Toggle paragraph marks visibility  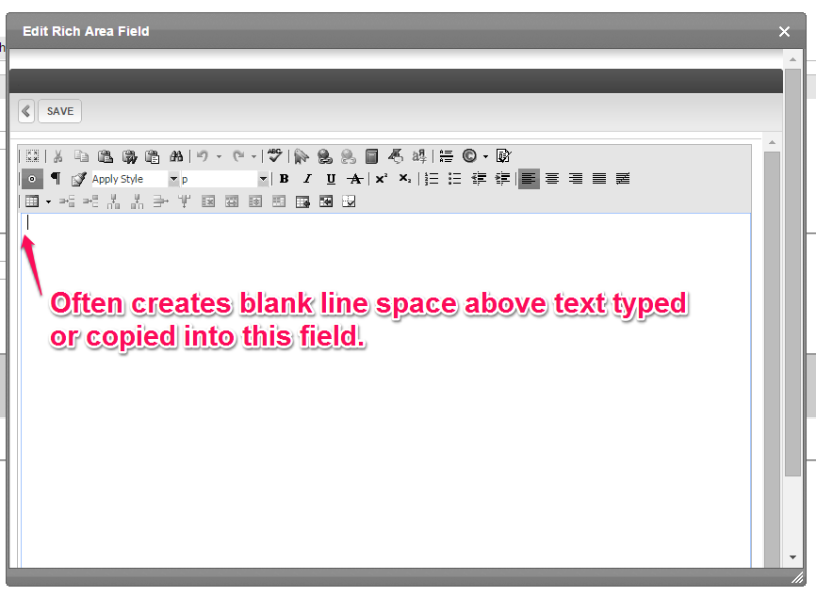pyautogui.click(x=53, y=179)
